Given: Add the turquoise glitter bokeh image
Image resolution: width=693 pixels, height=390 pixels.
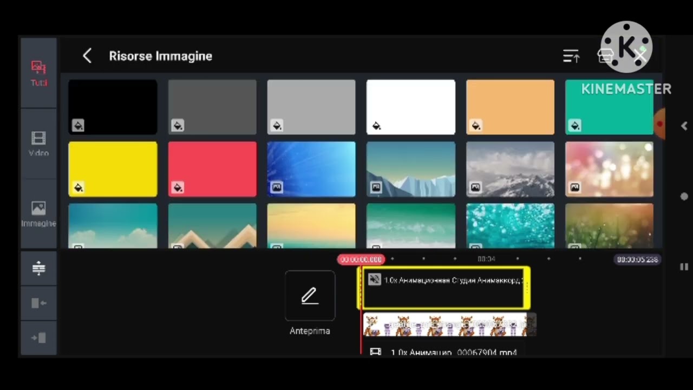Looking at the screenshot, I should point(510,226).
